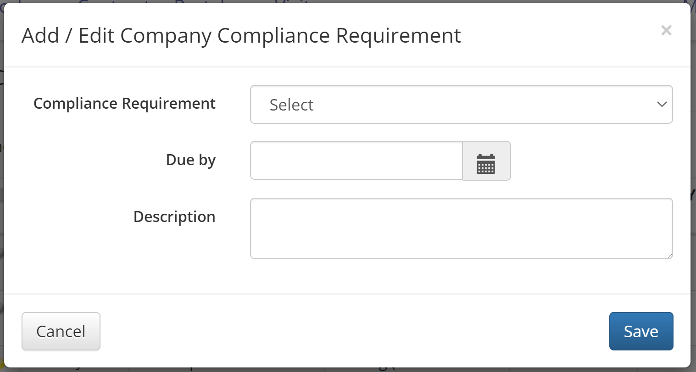Save the compliance requirement
This screenshot has width=696, height=372.
(641, 331)
